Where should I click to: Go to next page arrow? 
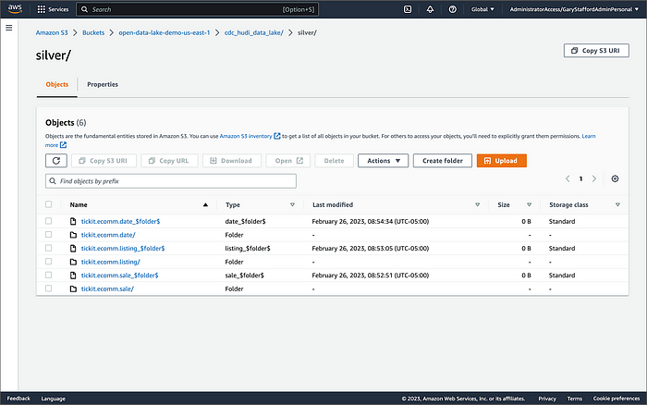[x=594, y=178]
